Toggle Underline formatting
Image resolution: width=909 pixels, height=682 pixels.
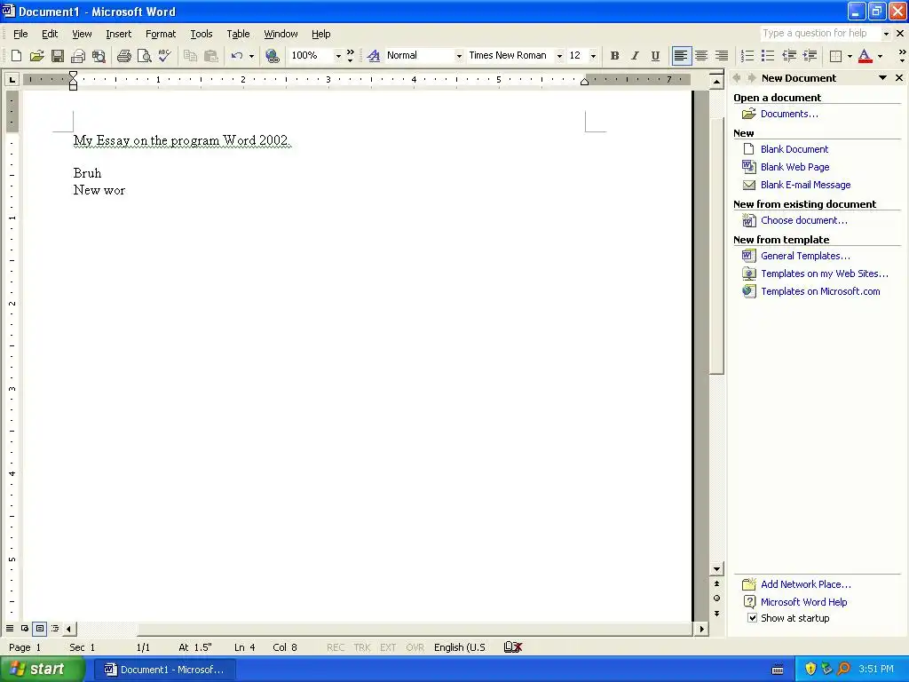655,56
